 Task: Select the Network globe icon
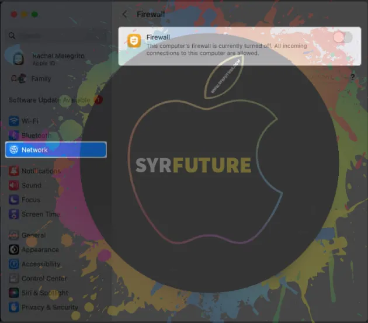pyautogui.click(x=14, y=150)
